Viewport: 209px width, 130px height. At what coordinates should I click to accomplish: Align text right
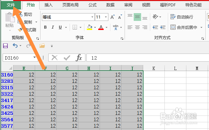145,27
